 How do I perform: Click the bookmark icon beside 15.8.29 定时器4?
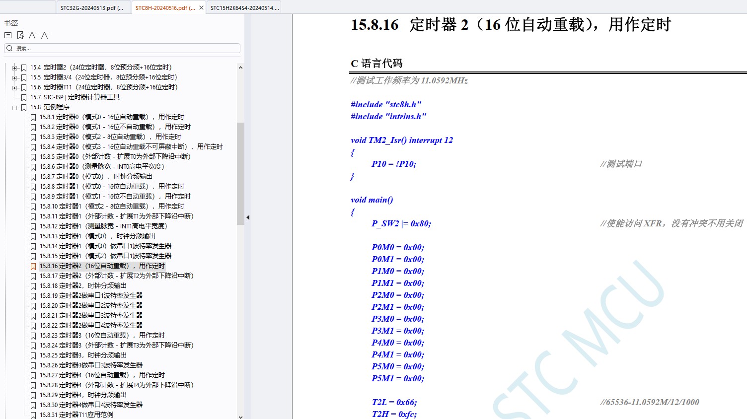click(x=33, y=395)
